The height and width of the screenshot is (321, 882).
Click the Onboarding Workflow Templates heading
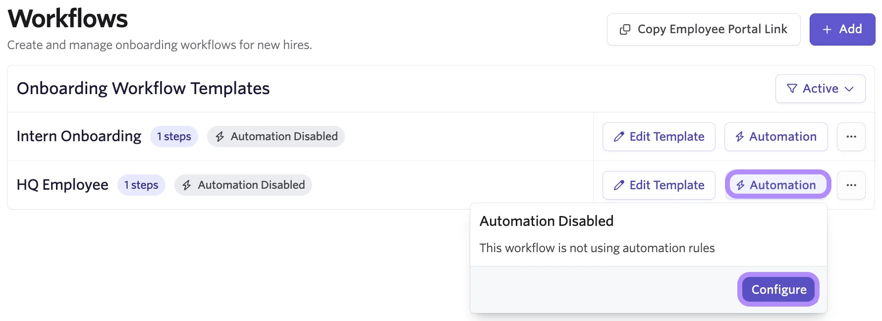tap(143, 88)
